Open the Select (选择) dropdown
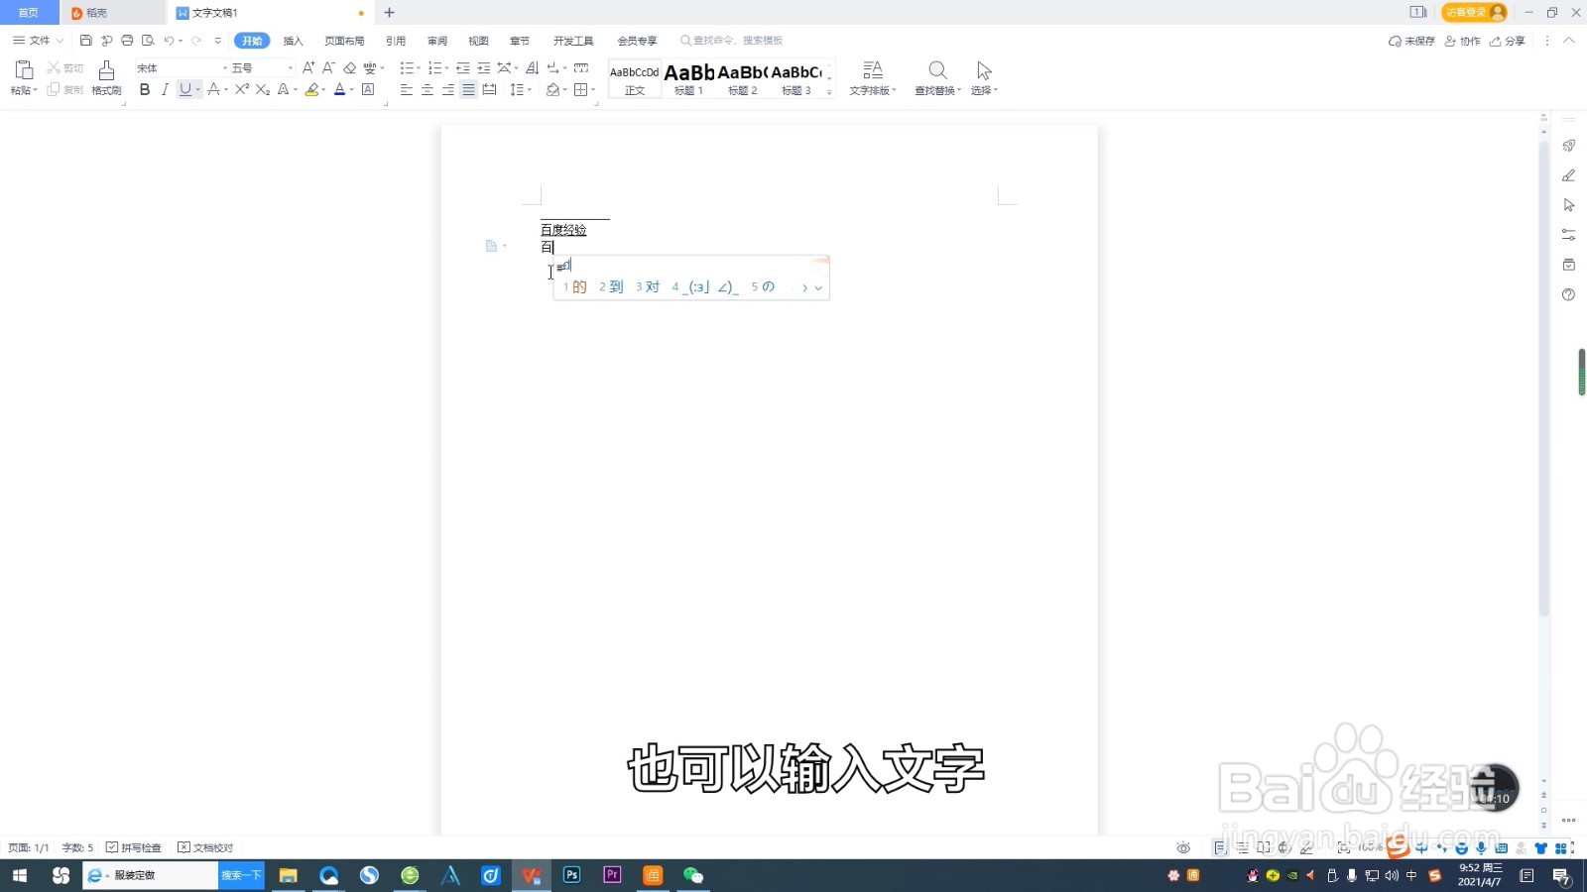This screenshot has height=892, width=1587. click(x=984, y=77)
